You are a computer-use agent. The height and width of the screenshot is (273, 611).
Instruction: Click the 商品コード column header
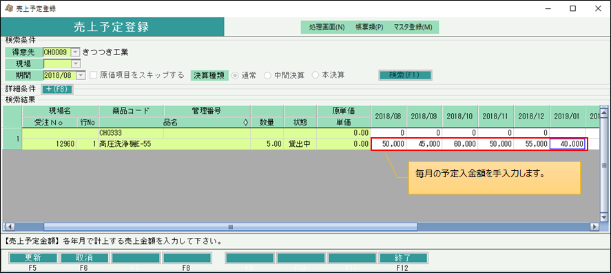(x=132, y=111)
